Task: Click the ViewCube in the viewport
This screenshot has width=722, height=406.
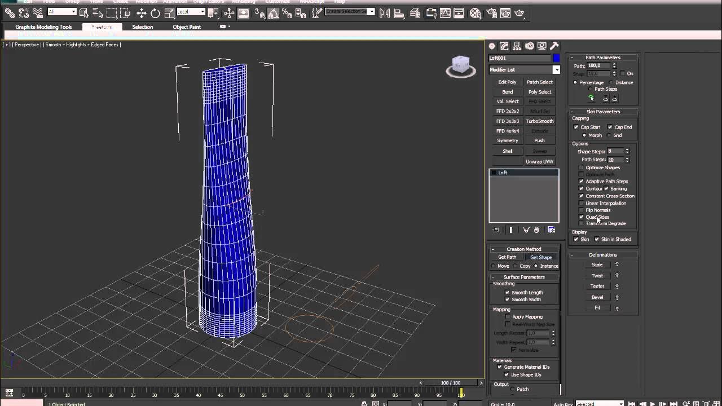Action: pos(461,66)
